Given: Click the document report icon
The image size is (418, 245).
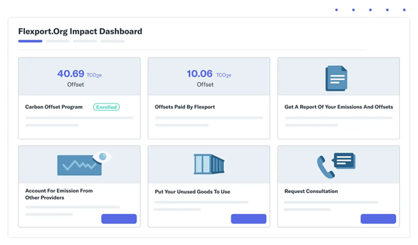Looking at the screenshot, I should [336, 78].
